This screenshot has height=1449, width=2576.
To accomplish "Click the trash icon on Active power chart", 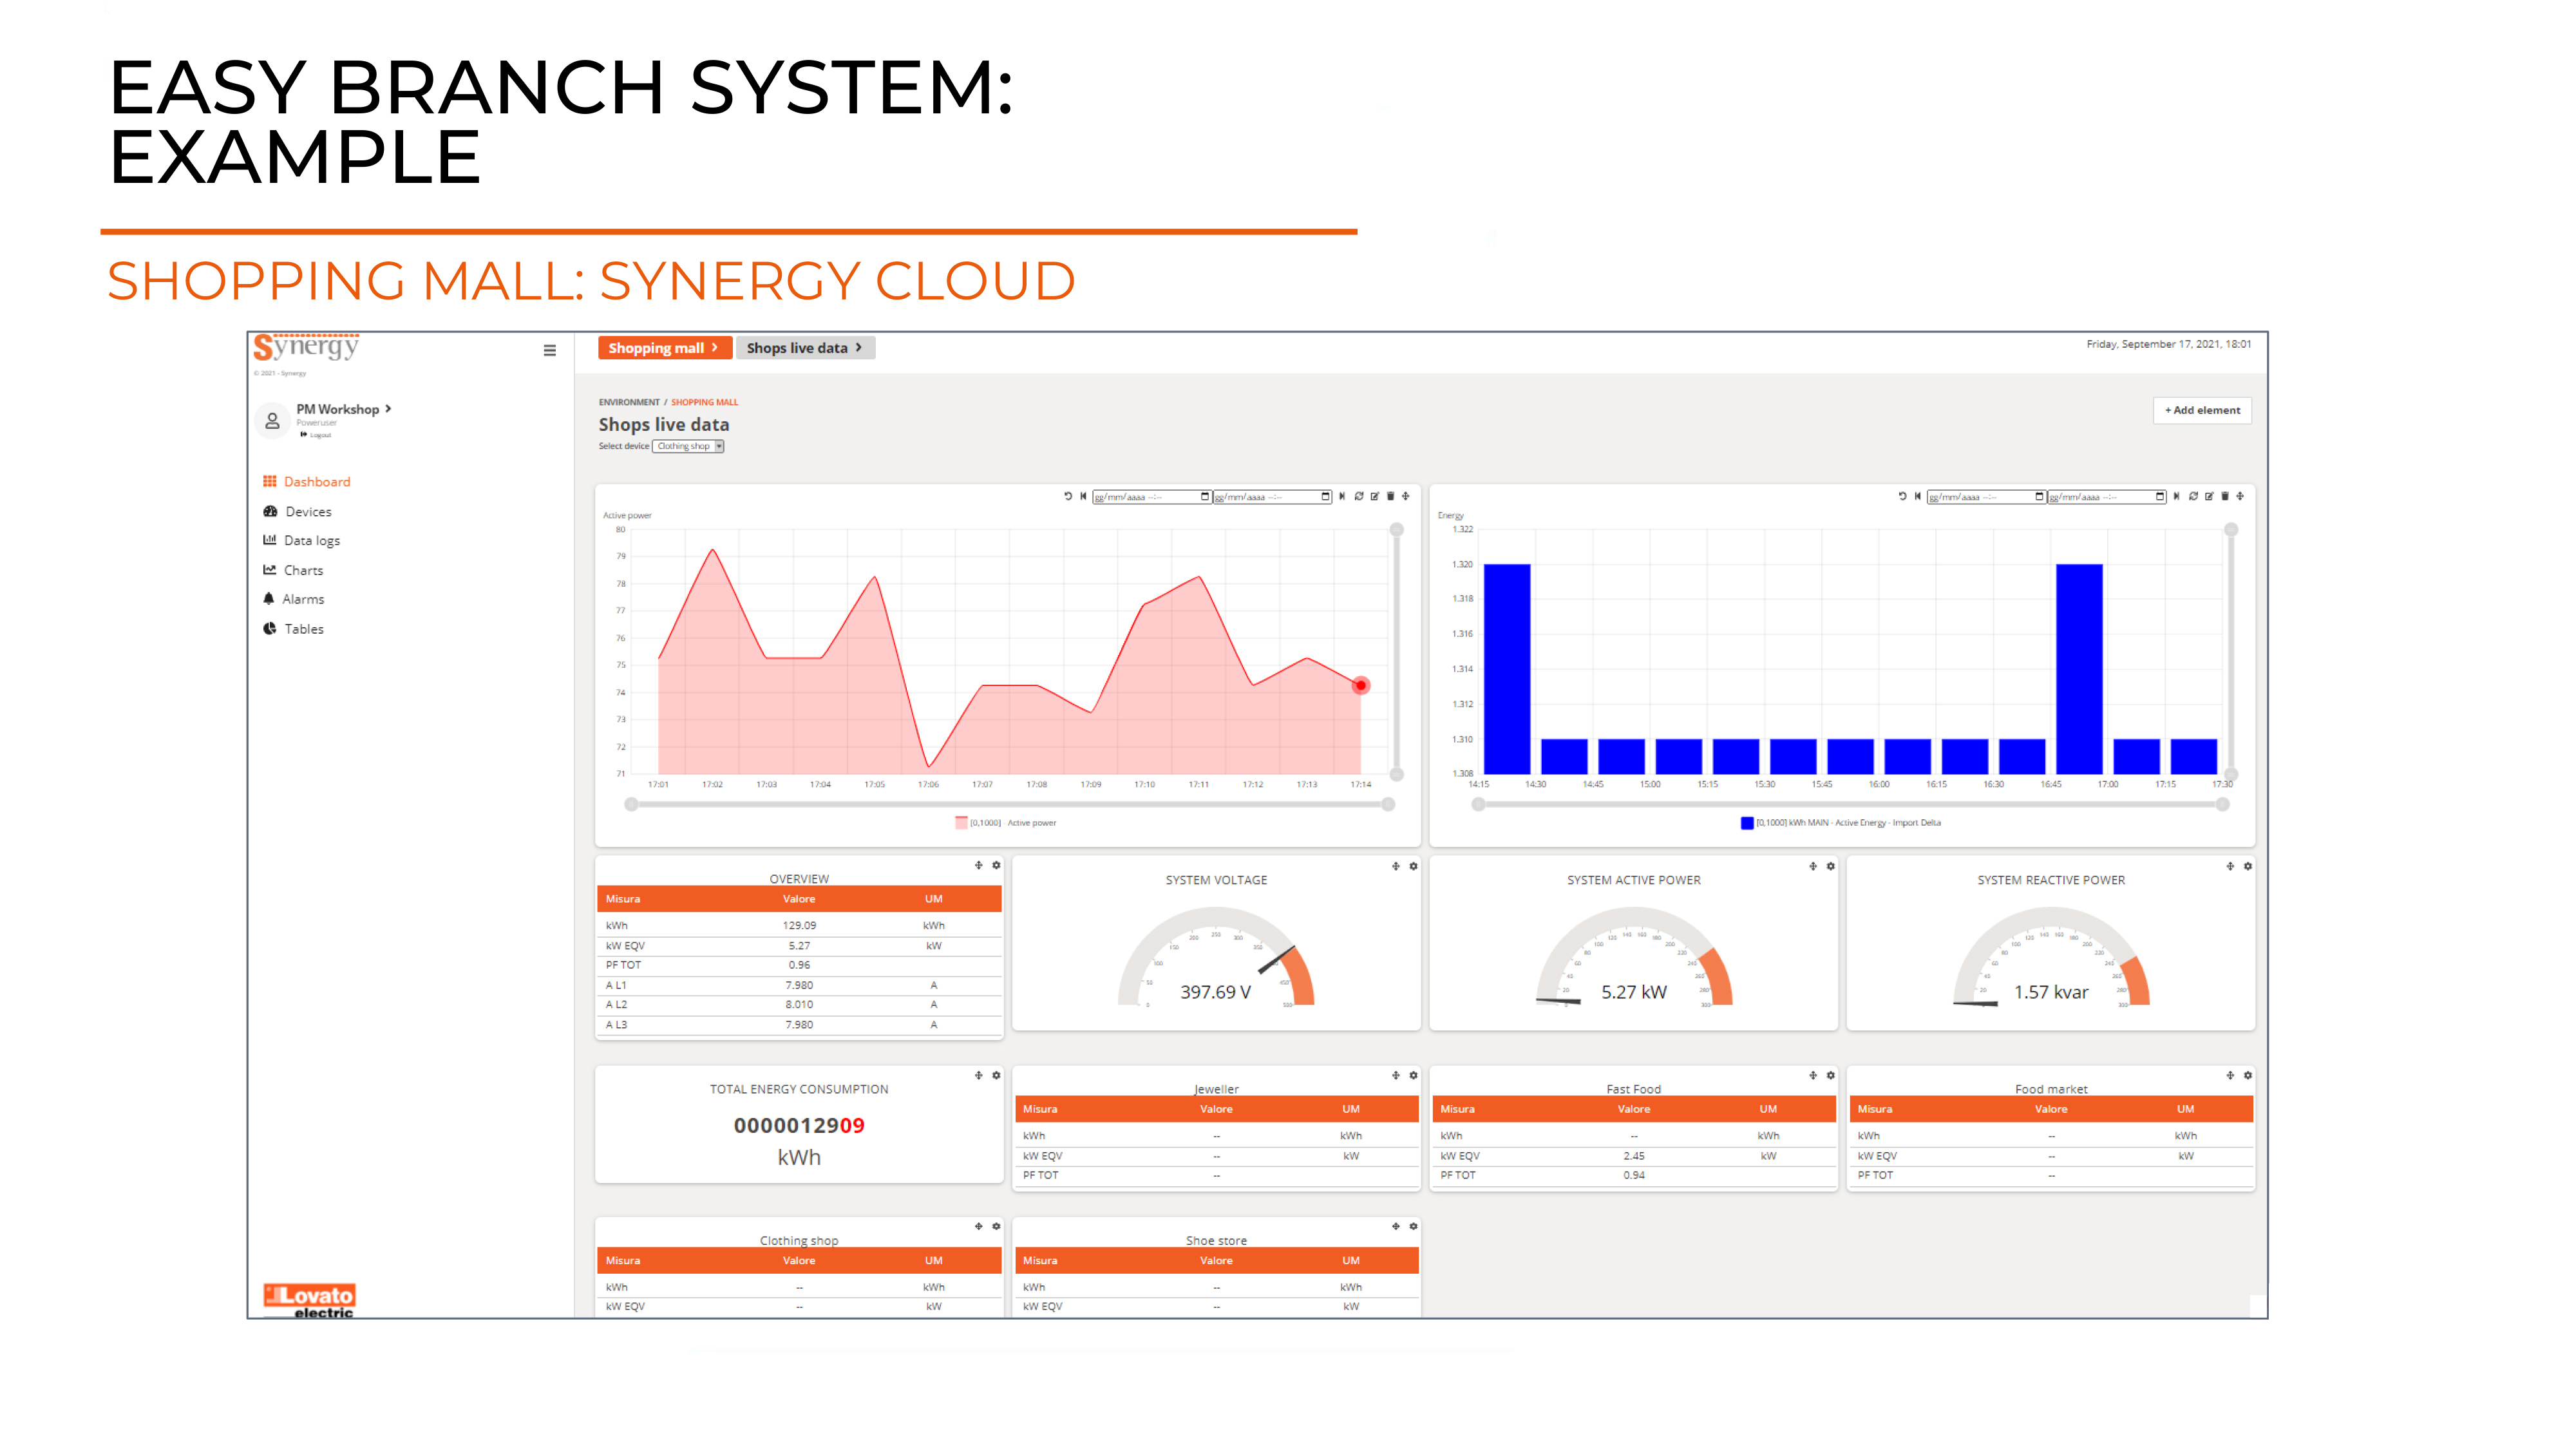I will pyautogui.click(x=1390, y=496).
